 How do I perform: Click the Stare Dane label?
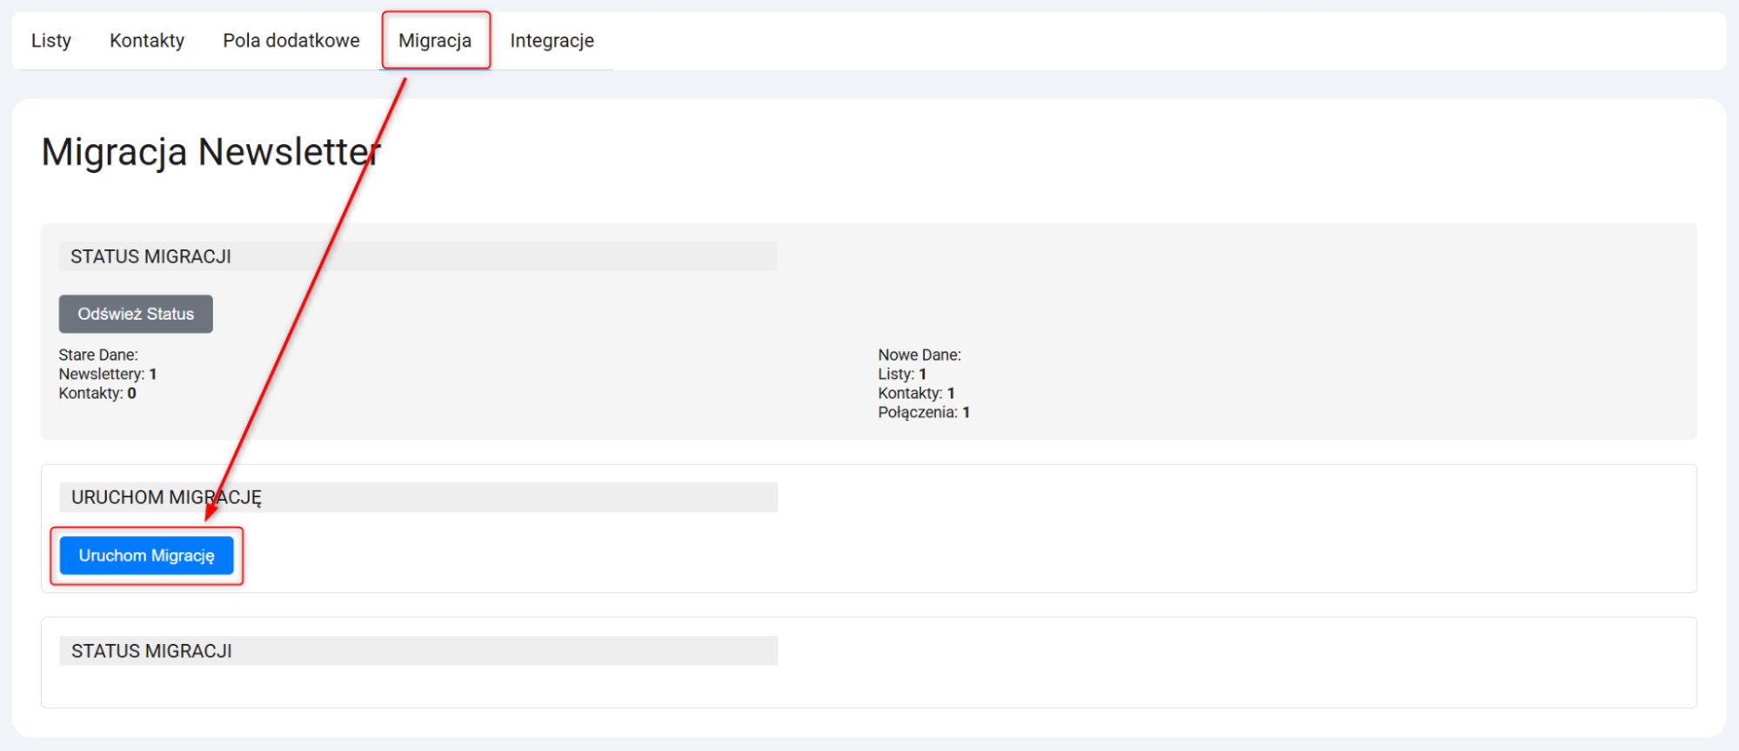(98, 355)
